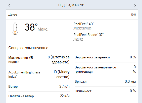Viewport: 142px width, 103px height.
Task: Click the 38° max temperature reading
Action: pyautogui.click(x=31, y=27)
